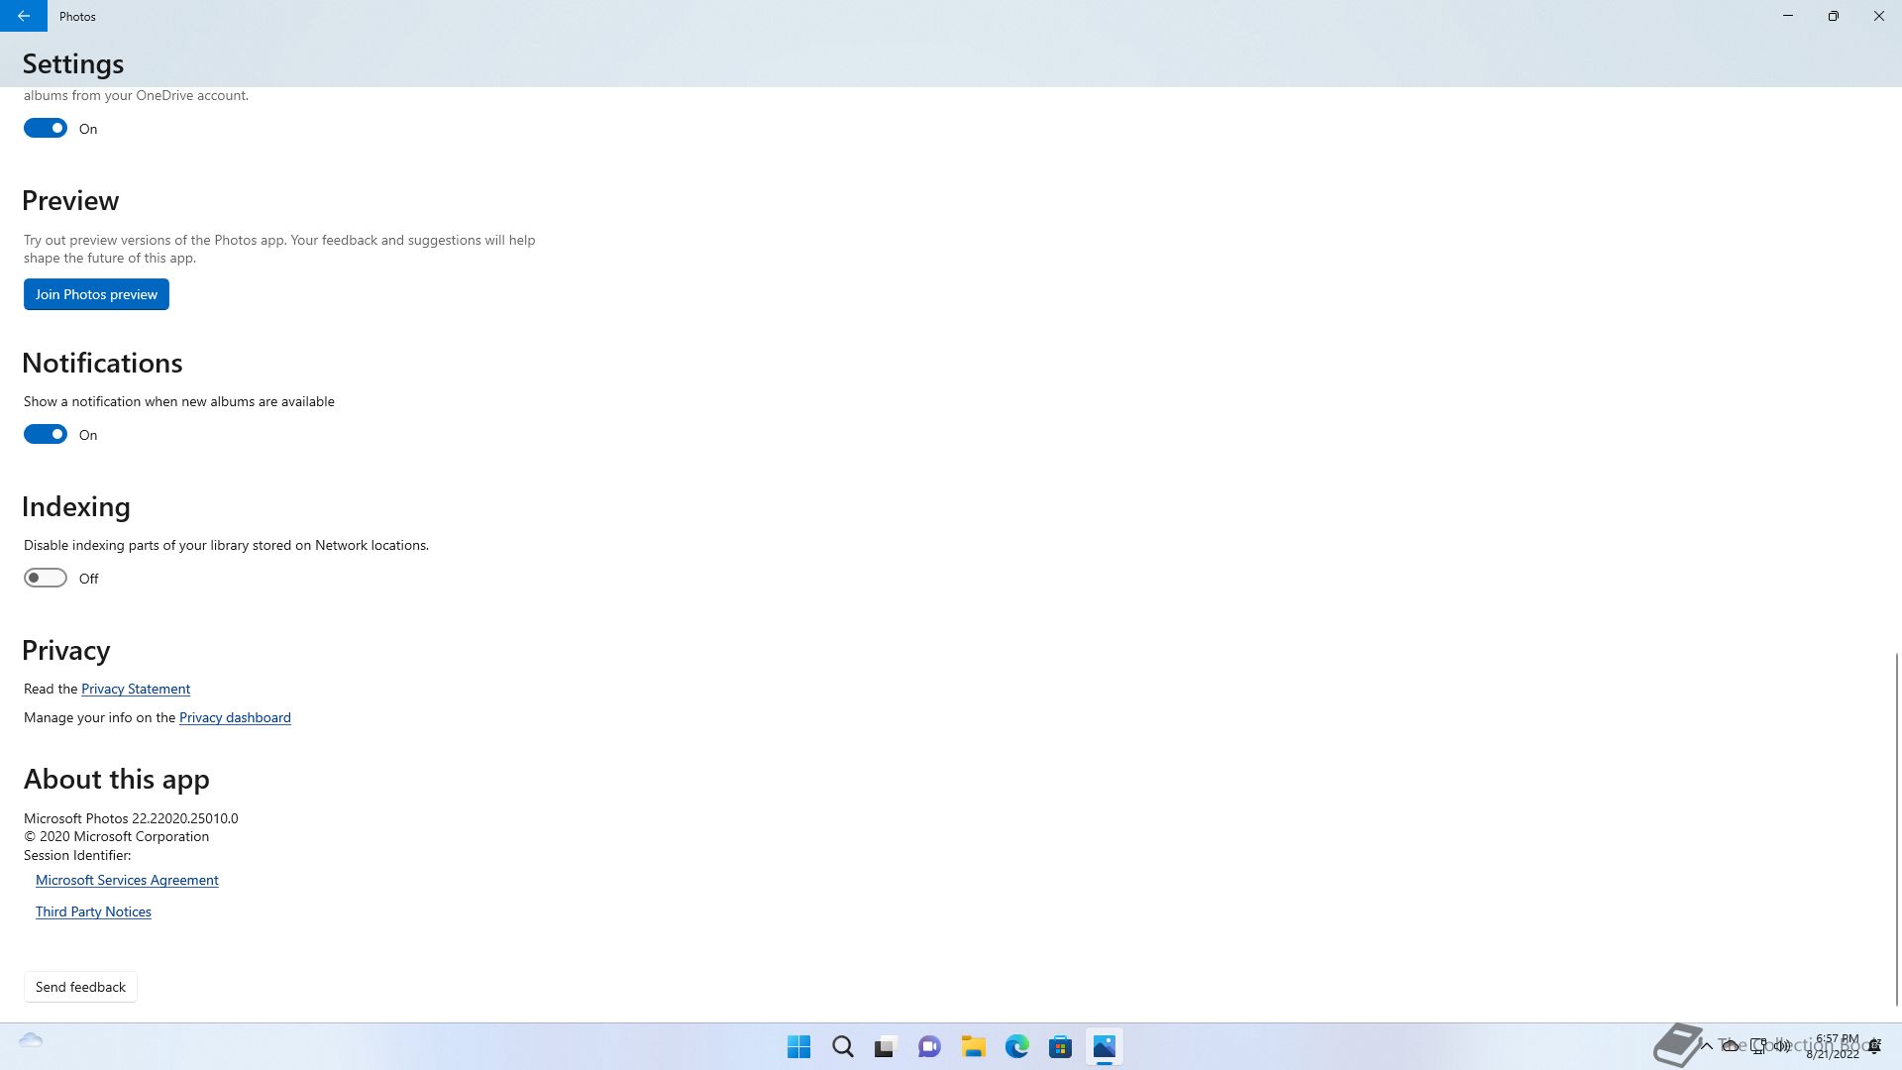Click 'Show a notification when new albums' text
1902x1070 pixels.
[x=179, y=401]
